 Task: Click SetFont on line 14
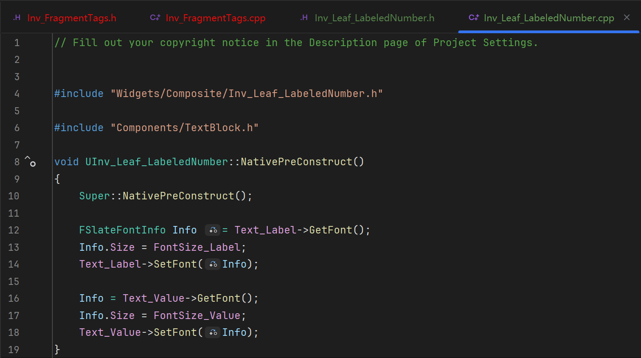pyautogui.click(x=175, y=264)
